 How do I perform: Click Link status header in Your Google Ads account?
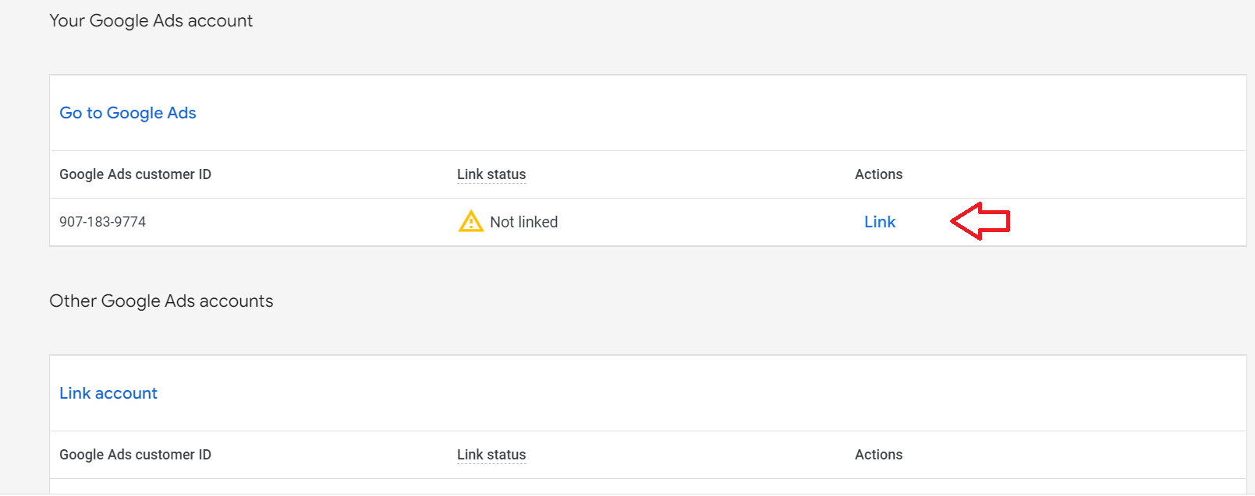coord(491,174)
